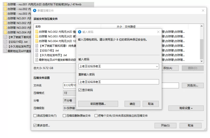The height and width of the screenshot is (138, 210).
Task: Open the 压缩格式 7Z dropdown
Action: tap(70, 93)
